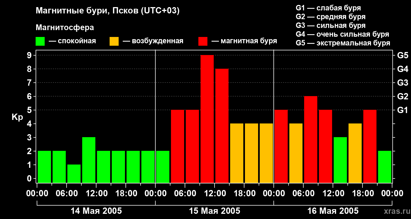
Task: Click the value 9 on the Kp axis
Action: pyautogui.click(x=30, y=56)
